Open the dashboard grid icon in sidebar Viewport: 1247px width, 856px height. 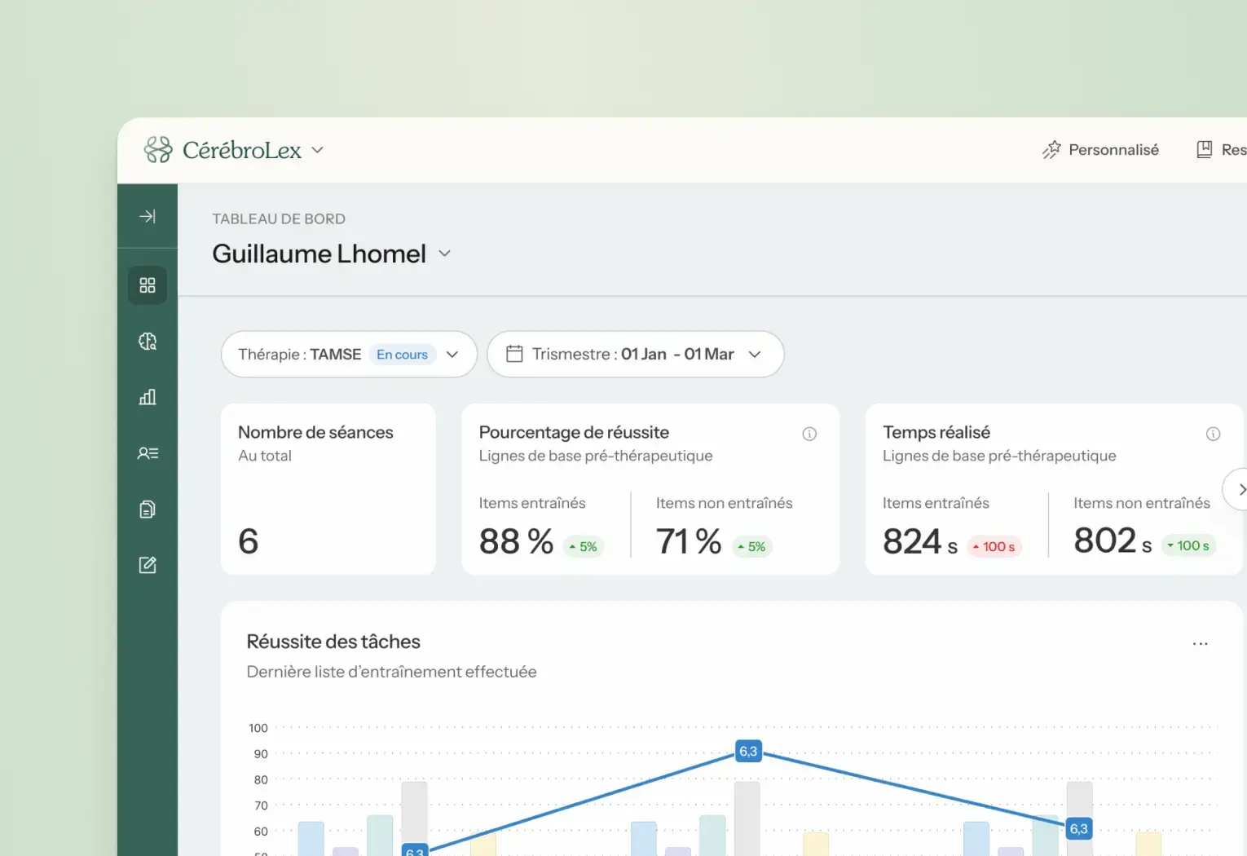coord(148,285)
